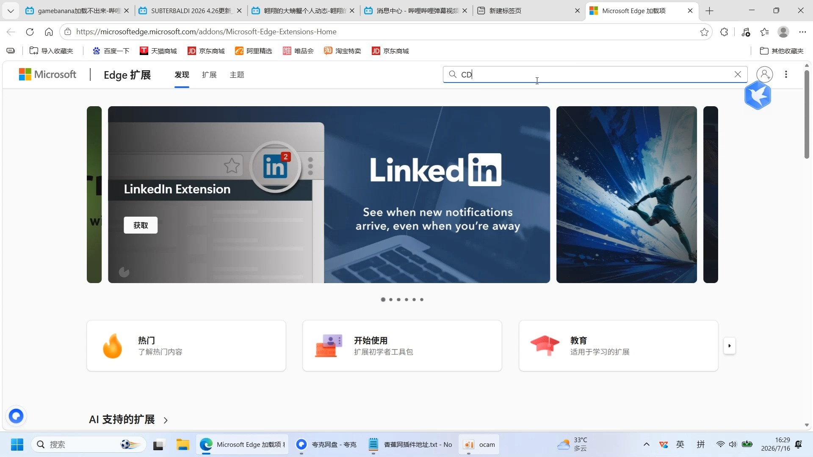Open 天猫商城 bookmark
This screenshot has height=457, width=813.
pyautogui.click(x=158, y=51)
